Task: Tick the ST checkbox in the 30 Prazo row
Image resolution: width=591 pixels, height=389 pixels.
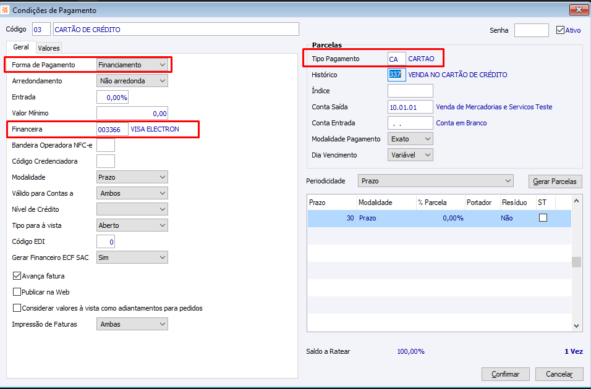Action: (x=543, y=218)
